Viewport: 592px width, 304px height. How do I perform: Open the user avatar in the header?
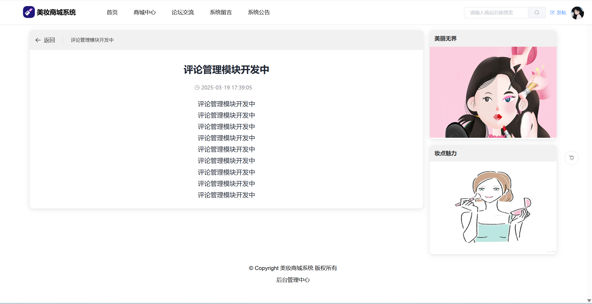577,13
